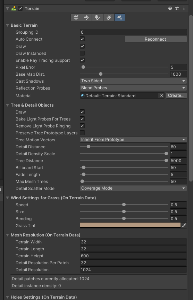The width and height of the screenshot is (193, 300).
Task: Toggle Tree & Detail Objects Draw checkbox
Action: [x=82, y=112]
